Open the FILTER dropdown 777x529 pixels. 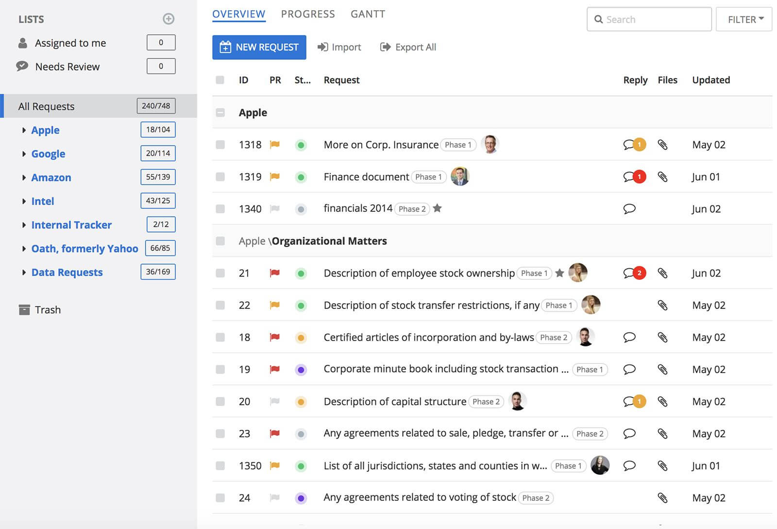pos(744,19)
